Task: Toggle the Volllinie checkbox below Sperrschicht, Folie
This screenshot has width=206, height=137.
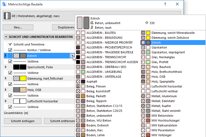Action: [x=10, y=73]
